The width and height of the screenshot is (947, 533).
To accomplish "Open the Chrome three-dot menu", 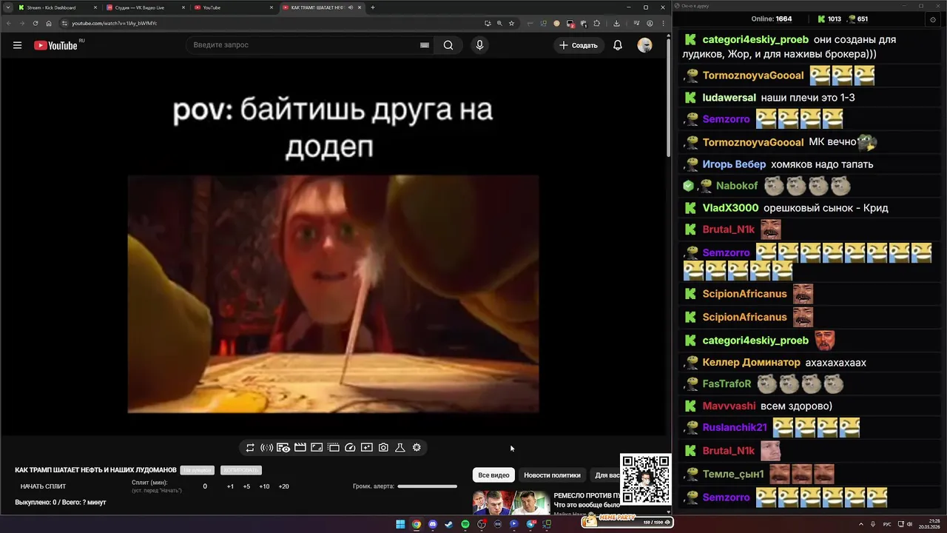I will click(x=662, y=23).
